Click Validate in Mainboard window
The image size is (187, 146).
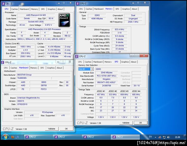(52, 129)
